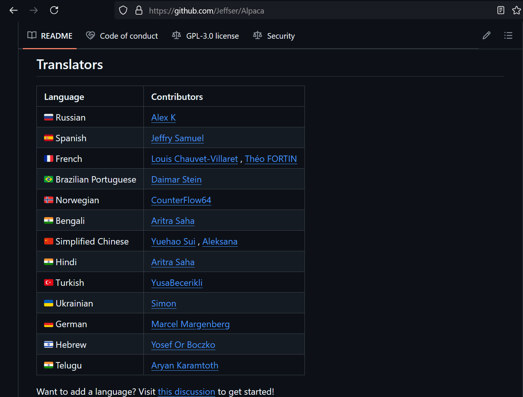
Task: Go back using browser back arrow
Action: (14, 11)
